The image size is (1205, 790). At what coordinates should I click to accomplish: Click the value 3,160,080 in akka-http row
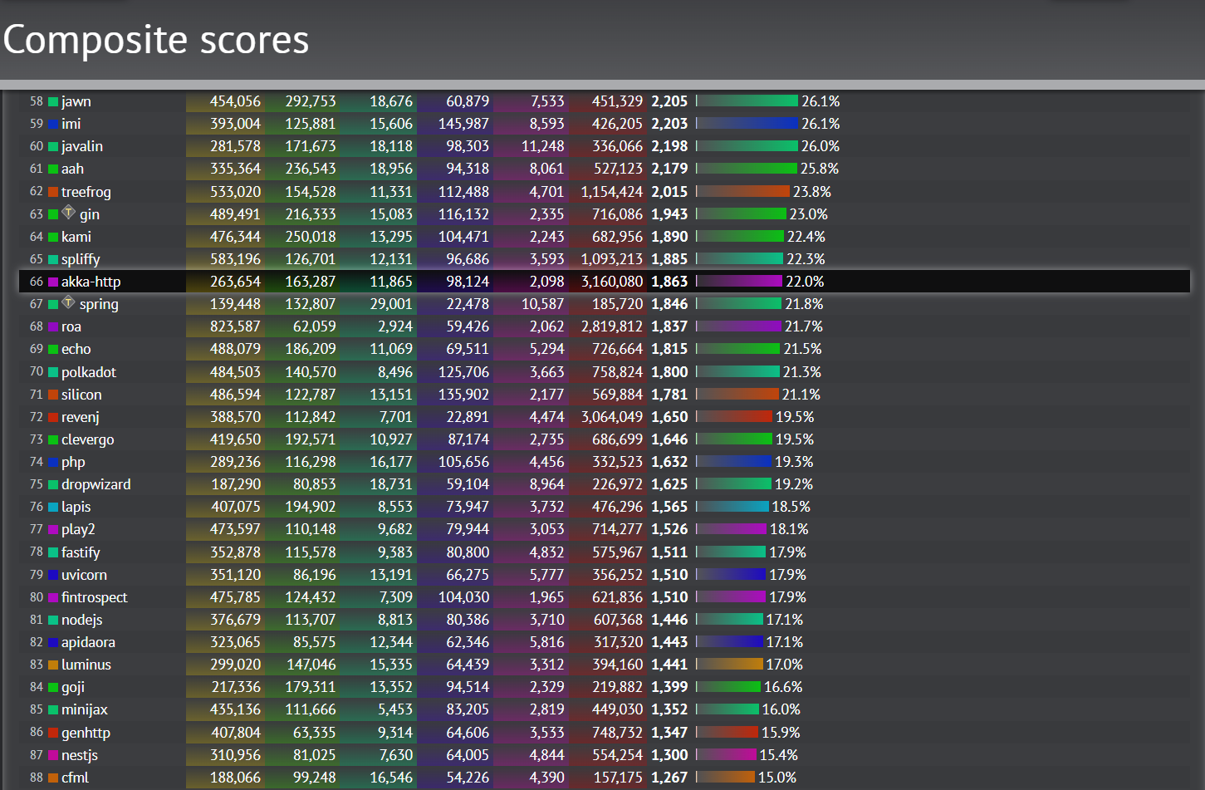[x=612, y=282]
